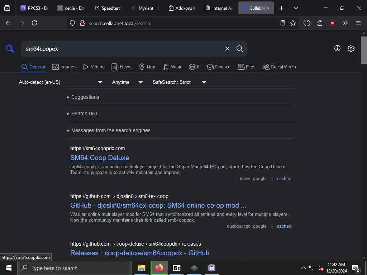This screenshot has width=367, height=275.
Task: View site security lock info
Action: tap(82, 23)
